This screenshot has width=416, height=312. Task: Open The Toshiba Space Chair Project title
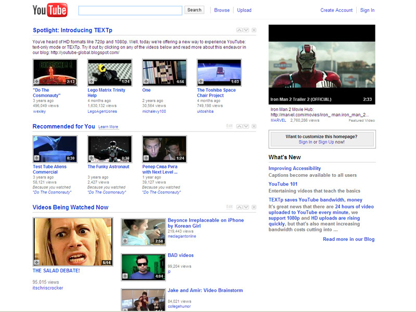click(x=216, y=93)
